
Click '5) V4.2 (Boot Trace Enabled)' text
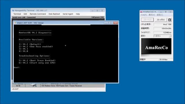(x=37, y=60)
